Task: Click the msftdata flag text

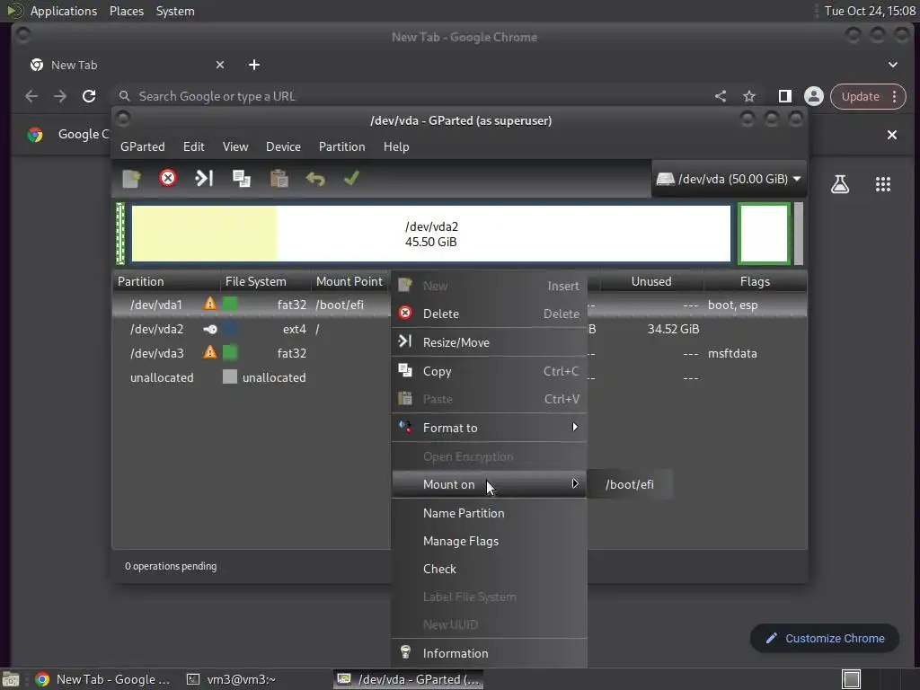Action: coord(732,353)
